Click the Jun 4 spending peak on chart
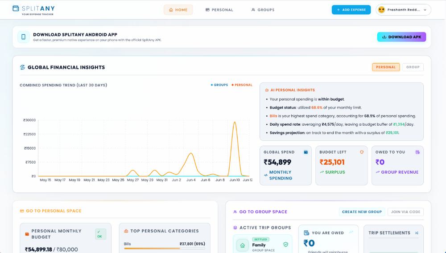446x253 pixels. coord(191,153)
